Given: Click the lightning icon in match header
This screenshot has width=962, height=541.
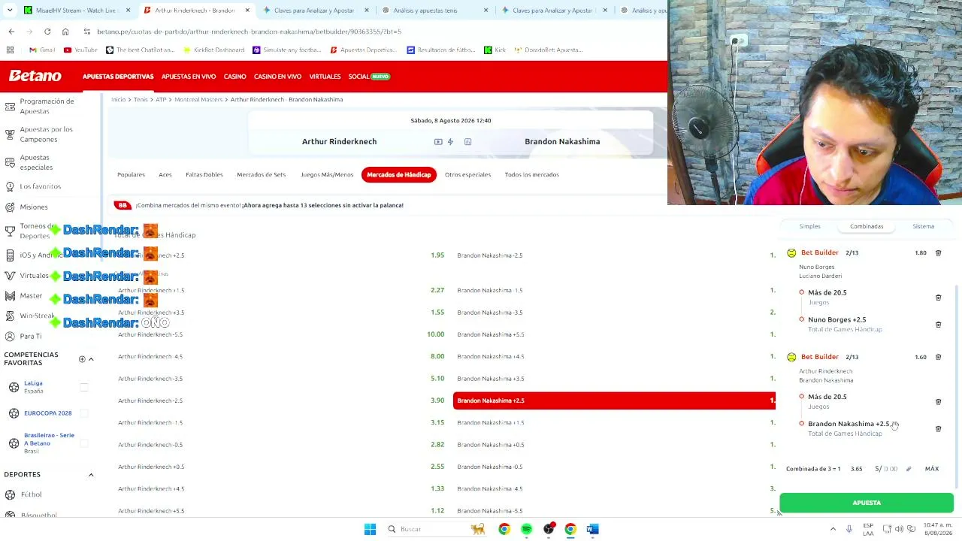Looking at the screenshot, I should click(450, 141).
